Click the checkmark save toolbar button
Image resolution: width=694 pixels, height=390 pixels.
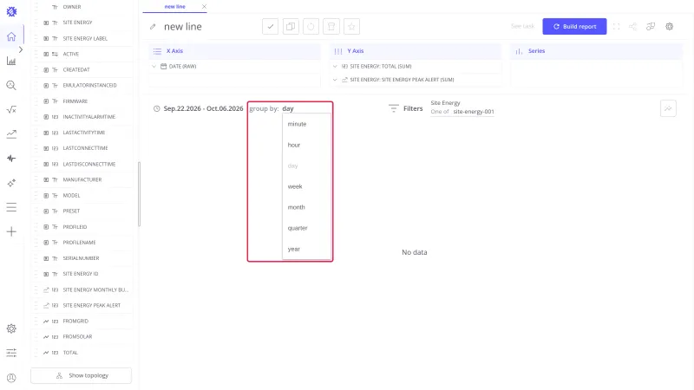click(270, 27)
